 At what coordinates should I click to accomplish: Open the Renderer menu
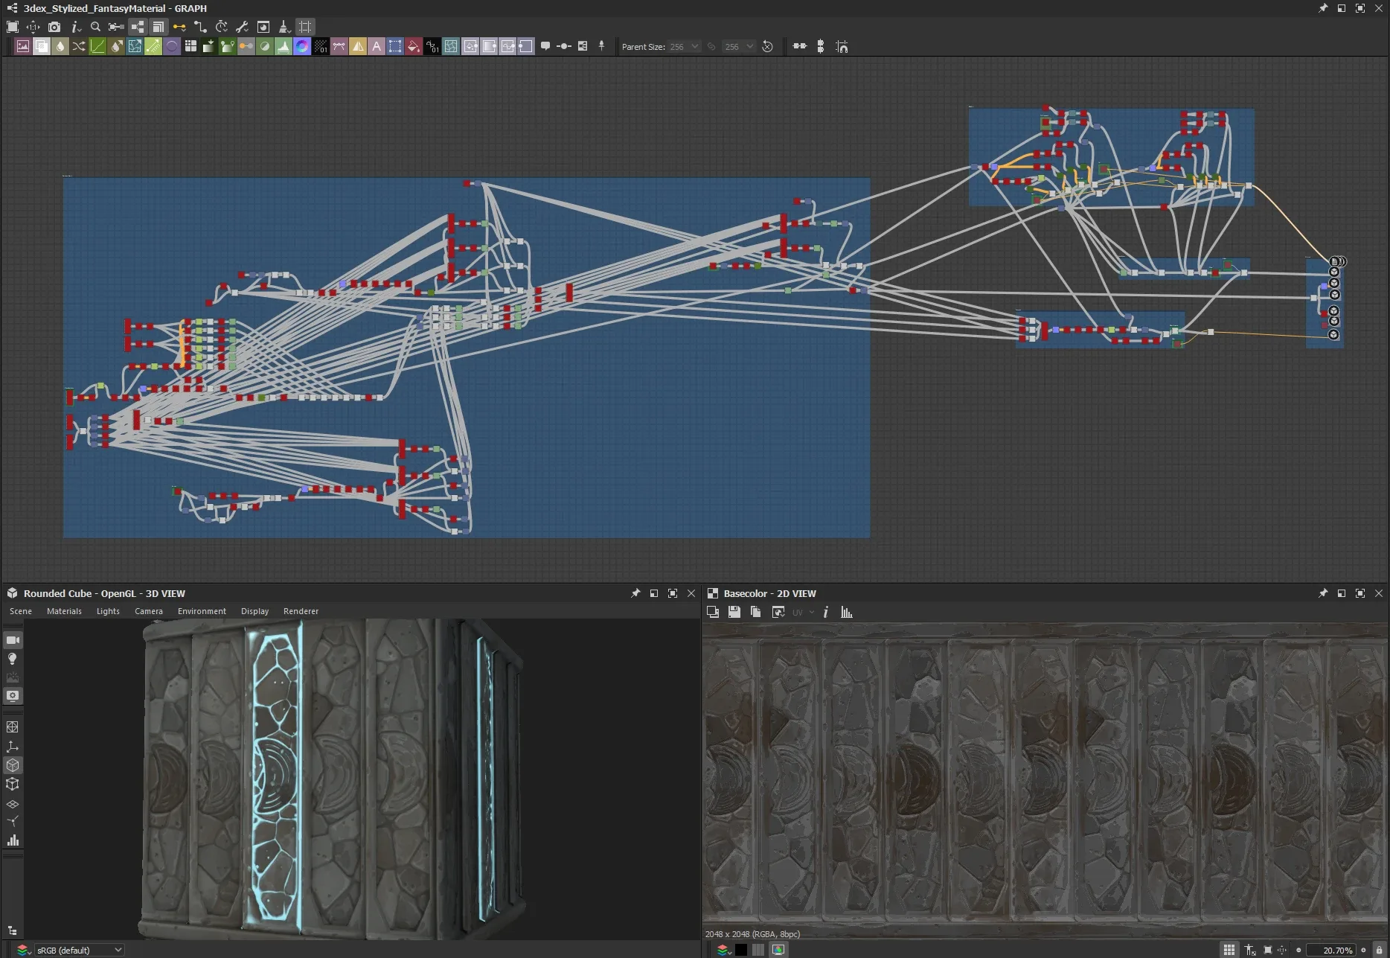pos(301,610)
